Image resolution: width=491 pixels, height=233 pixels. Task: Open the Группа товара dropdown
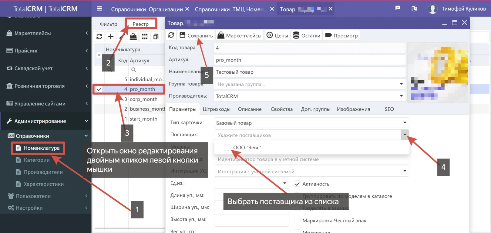pos(401,84)
